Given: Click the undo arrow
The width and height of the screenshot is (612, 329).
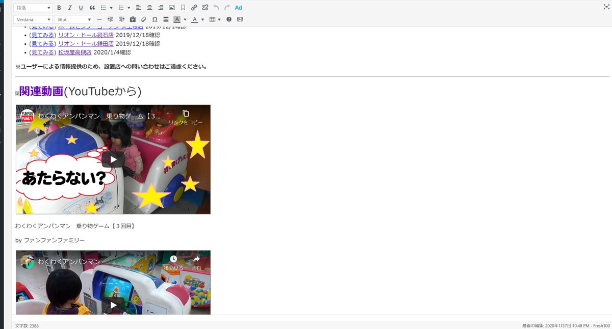Looking at the screenshot, I should [216, 8].
